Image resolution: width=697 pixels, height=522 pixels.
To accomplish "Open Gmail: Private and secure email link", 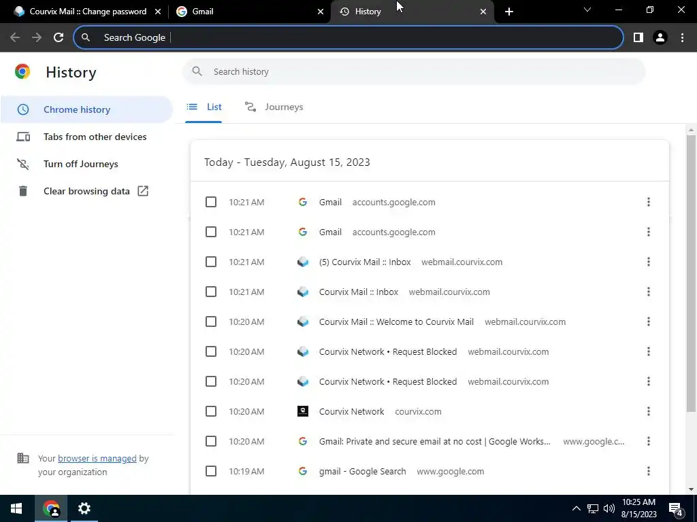I will (435, 442).
